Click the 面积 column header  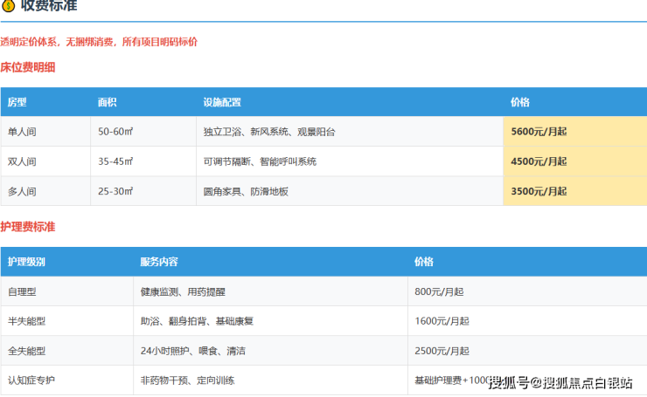(x=108, y=102)
